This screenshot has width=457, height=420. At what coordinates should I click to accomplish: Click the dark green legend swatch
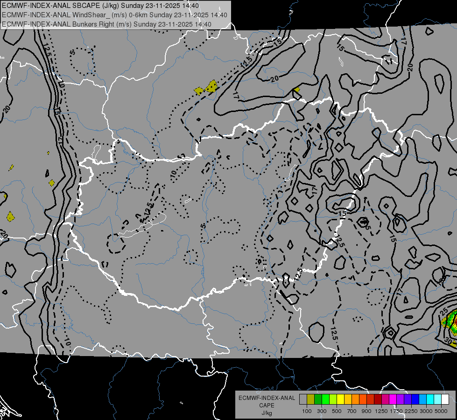(318, 399)
